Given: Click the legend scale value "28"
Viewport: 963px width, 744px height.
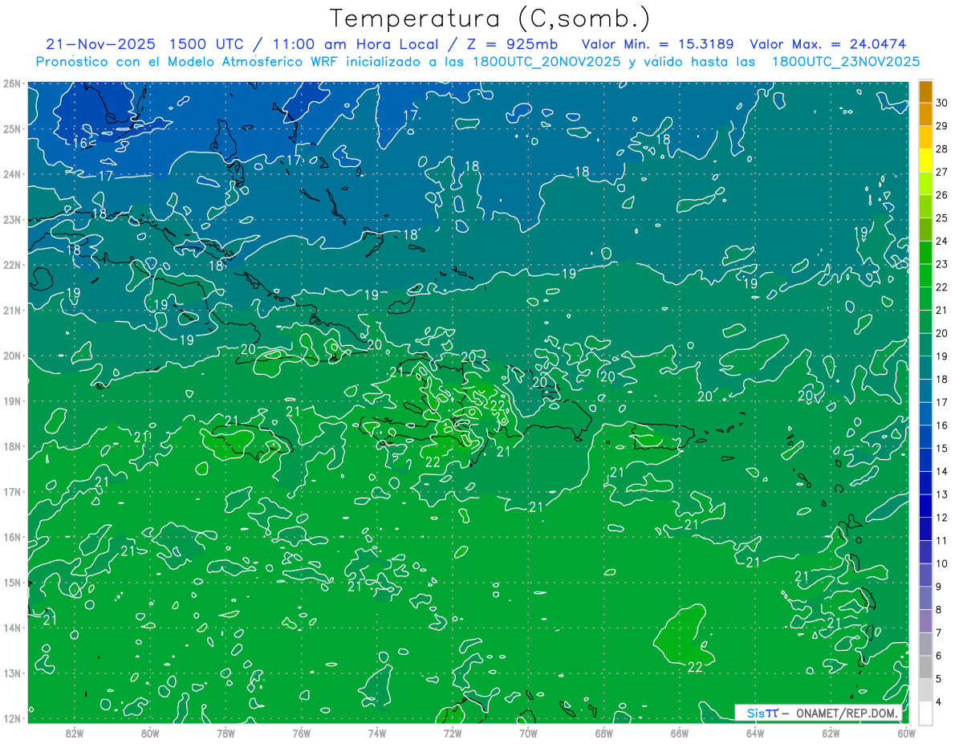Looking at the screenshot, I should click(x=941, y=149).
